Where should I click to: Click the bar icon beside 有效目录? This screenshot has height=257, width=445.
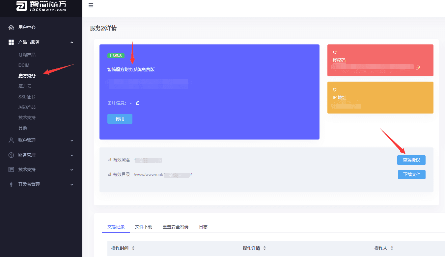pos(109,174)
